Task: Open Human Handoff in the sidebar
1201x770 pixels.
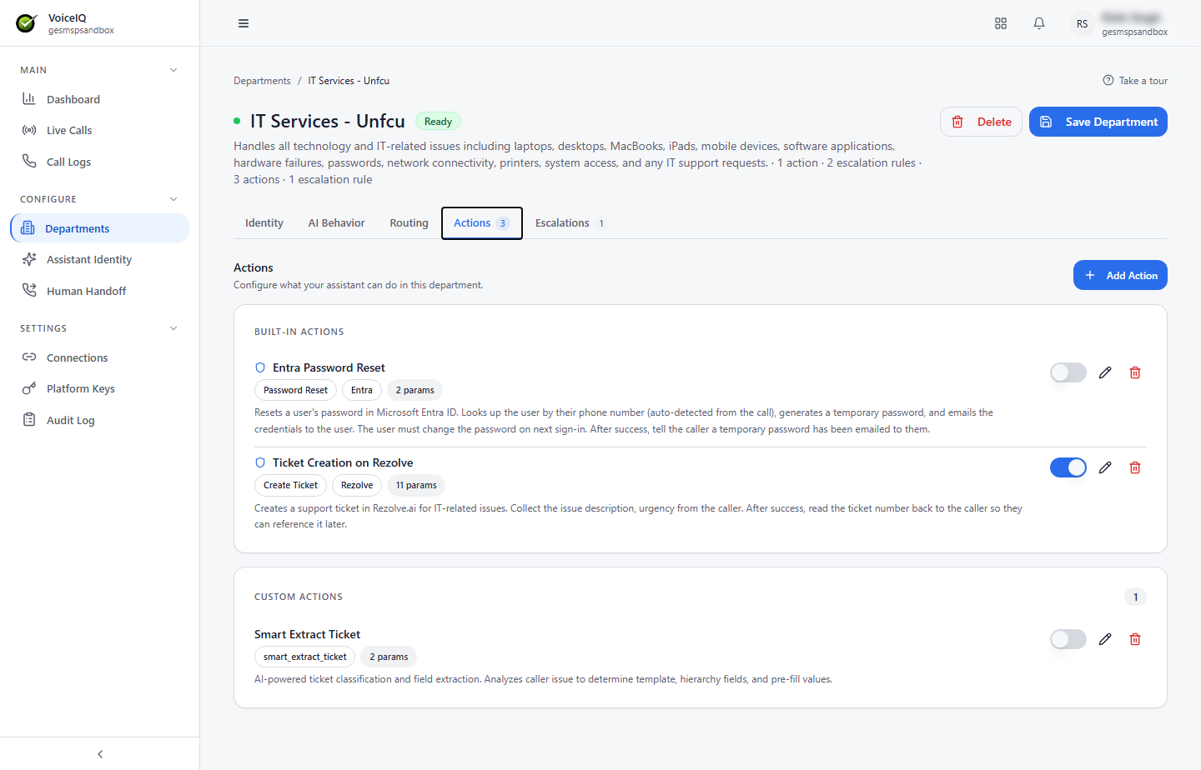Action: [99, 291]
